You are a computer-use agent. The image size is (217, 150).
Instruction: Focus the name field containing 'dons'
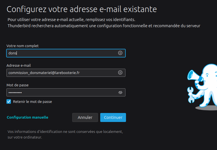62,53
